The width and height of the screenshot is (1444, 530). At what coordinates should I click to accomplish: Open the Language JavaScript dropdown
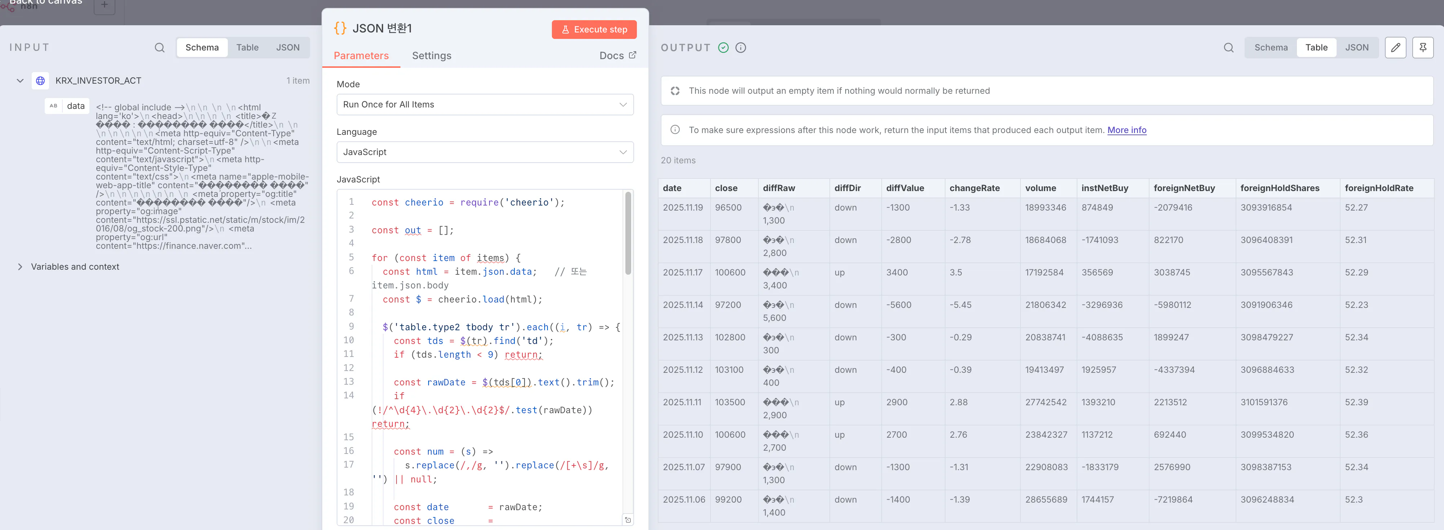[484, 153]
